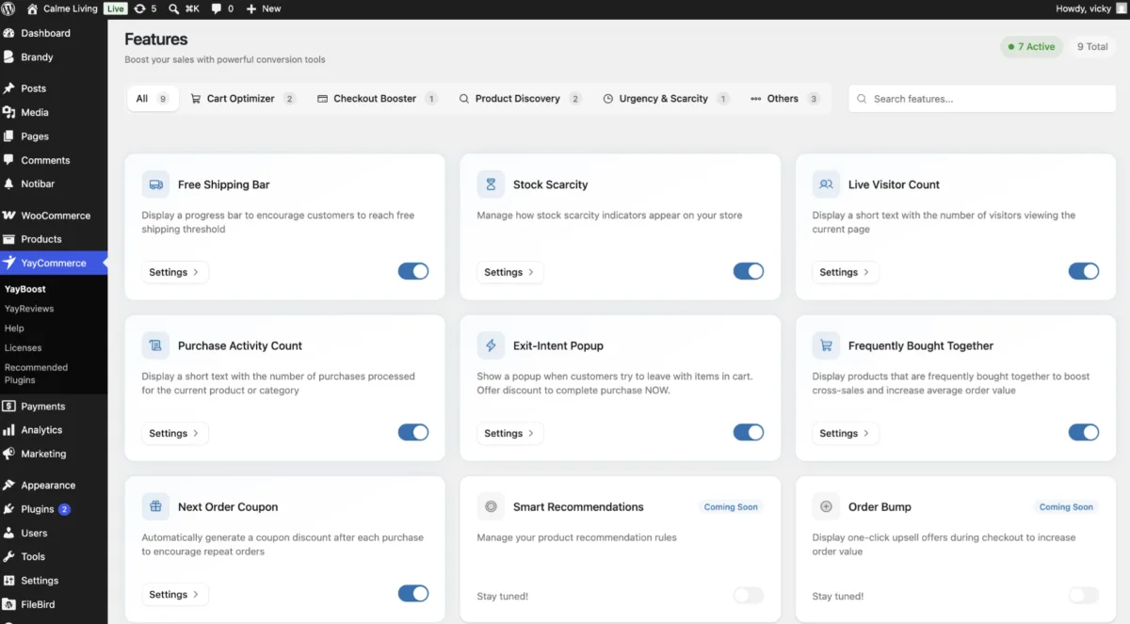Image resolution: width=1130 pixels, height=624 pixels.
Task: Click the Media icon in sidebar
Action: (x=9, y=112)
